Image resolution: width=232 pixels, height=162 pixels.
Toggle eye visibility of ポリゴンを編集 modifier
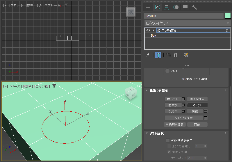(x=148, y=30)
